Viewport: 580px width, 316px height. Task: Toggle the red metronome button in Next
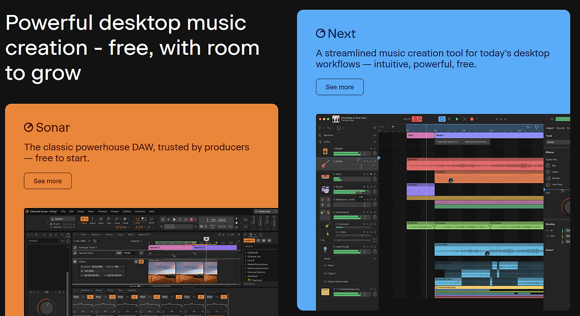pos(416,119)
